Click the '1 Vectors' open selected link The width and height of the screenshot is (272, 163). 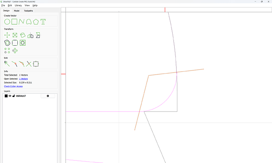(x=23, y=79)
